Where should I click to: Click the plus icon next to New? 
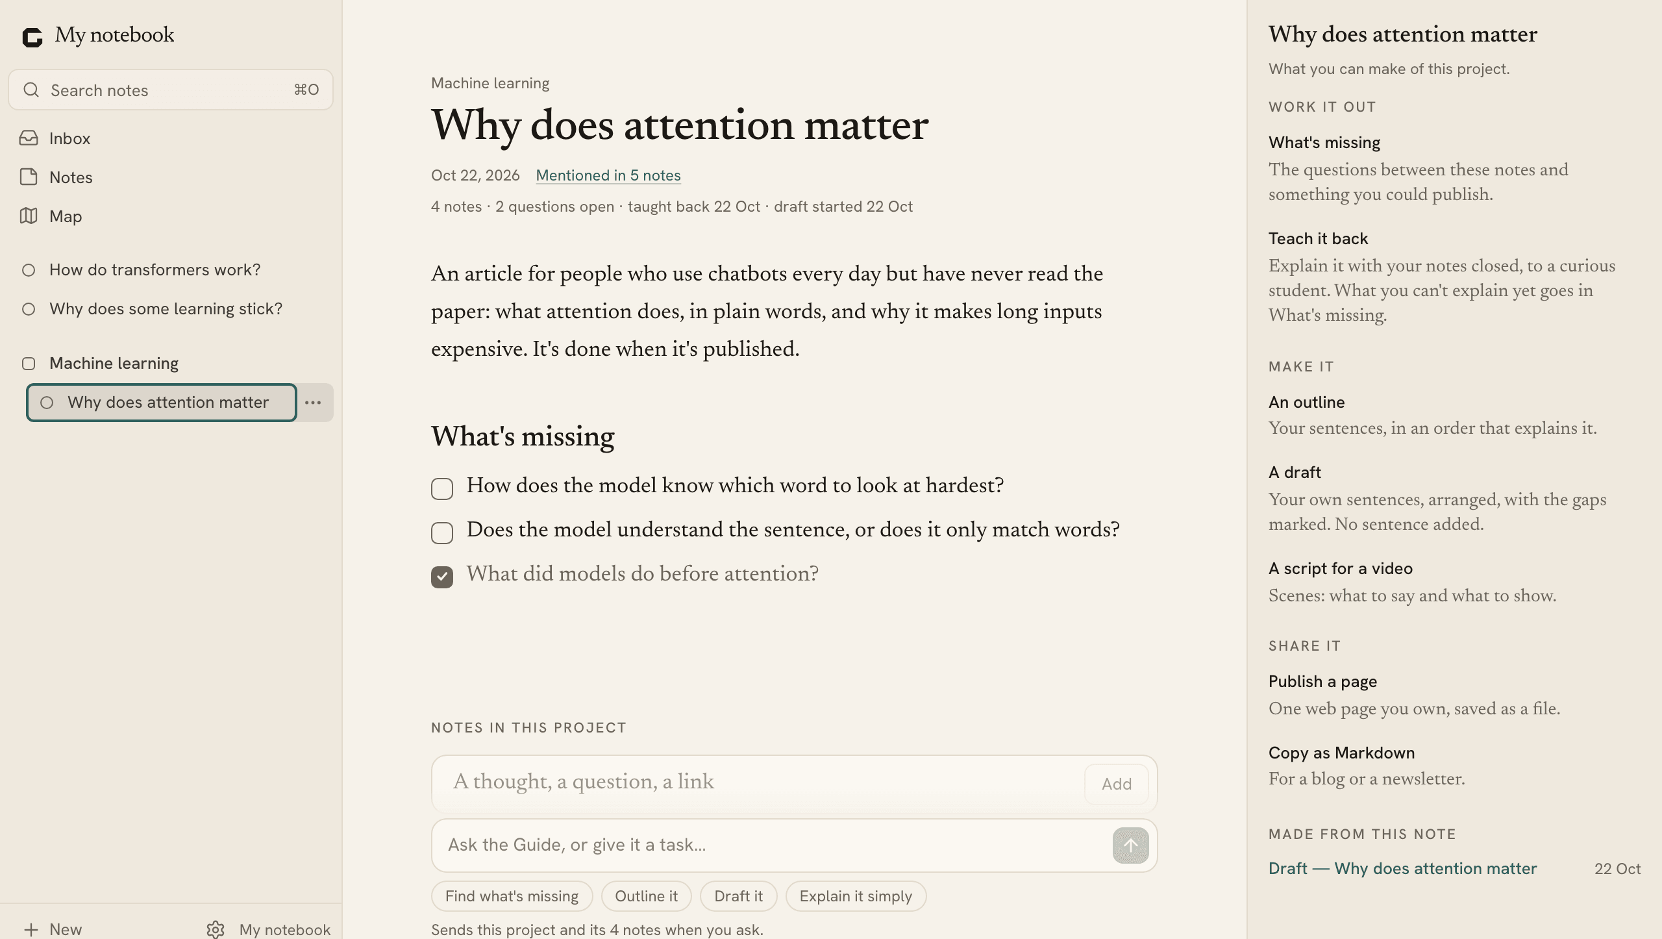(31, 929)
